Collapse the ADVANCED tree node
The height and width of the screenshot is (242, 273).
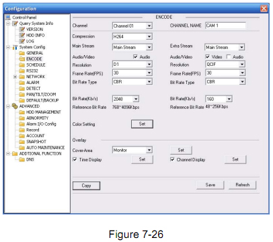pos(8,106)
